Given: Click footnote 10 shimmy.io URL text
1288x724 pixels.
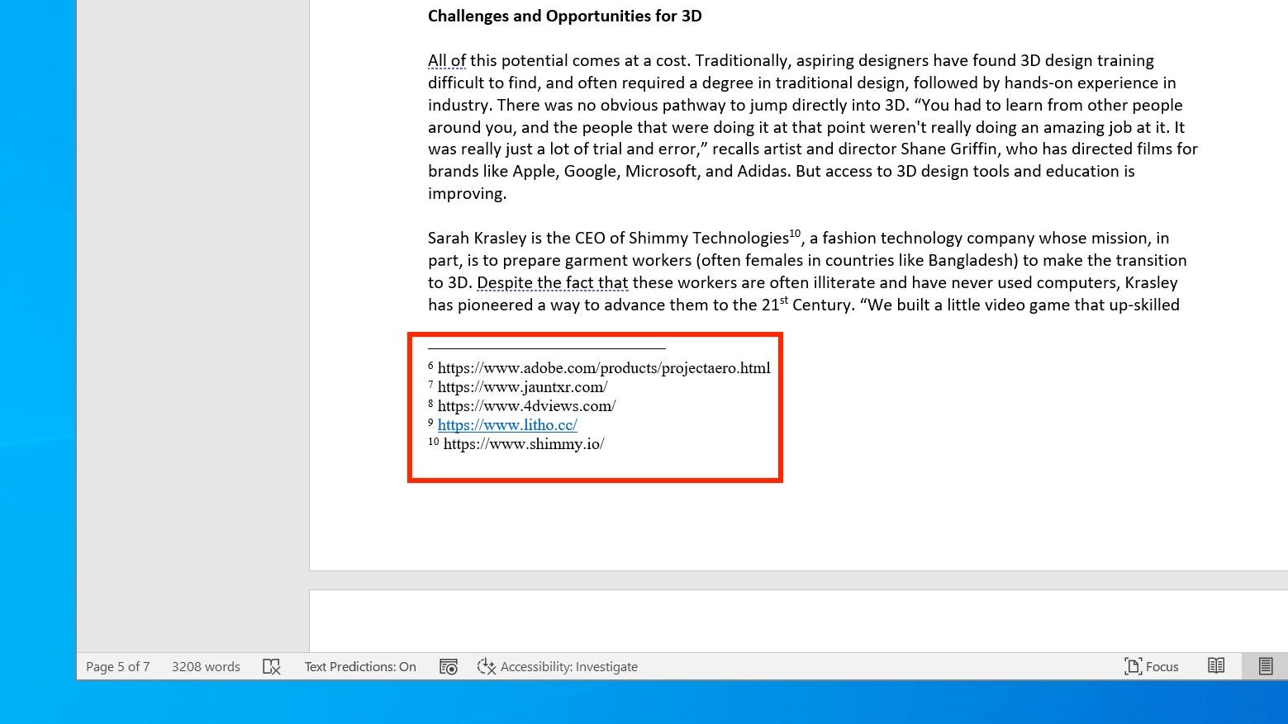Looking at the screenshot, I should click(x=524, y=443).
